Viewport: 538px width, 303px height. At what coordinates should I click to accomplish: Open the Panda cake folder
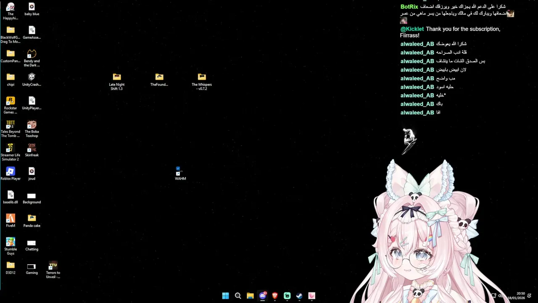32,221
